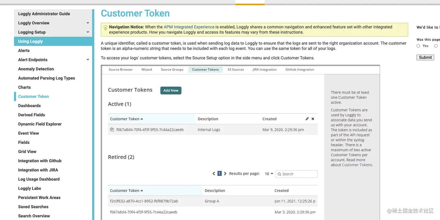Select the Source Groups tab
The width and height of the screenshot is (440, 220).
172,70
